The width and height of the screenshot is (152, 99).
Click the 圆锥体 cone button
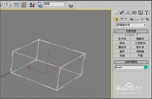(140, 39)
